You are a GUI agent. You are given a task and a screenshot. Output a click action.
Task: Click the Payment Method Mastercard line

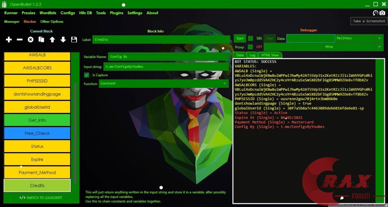pyautogui.click(x=274, y=122)
